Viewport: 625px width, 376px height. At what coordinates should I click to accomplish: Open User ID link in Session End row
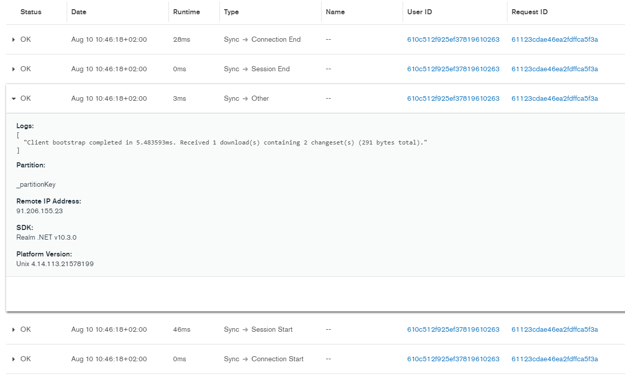[x=453, y=69]
